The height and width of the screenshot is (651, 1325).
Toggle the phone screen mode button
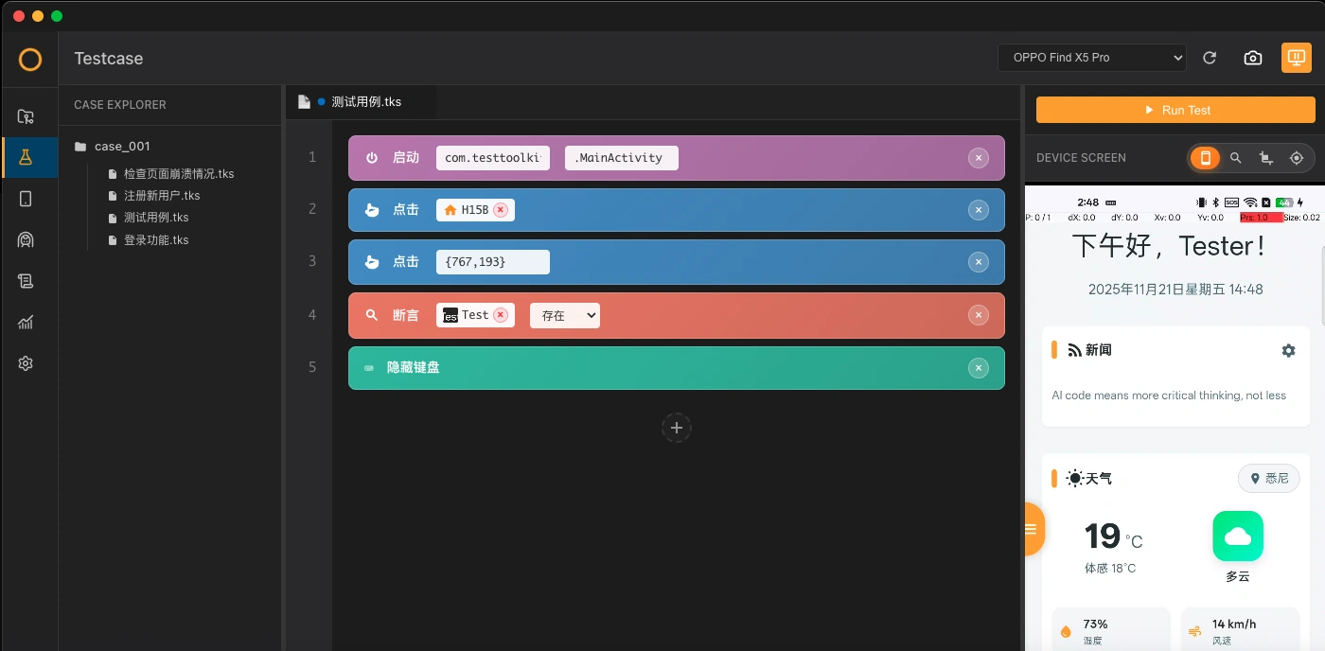point(1205,158)
